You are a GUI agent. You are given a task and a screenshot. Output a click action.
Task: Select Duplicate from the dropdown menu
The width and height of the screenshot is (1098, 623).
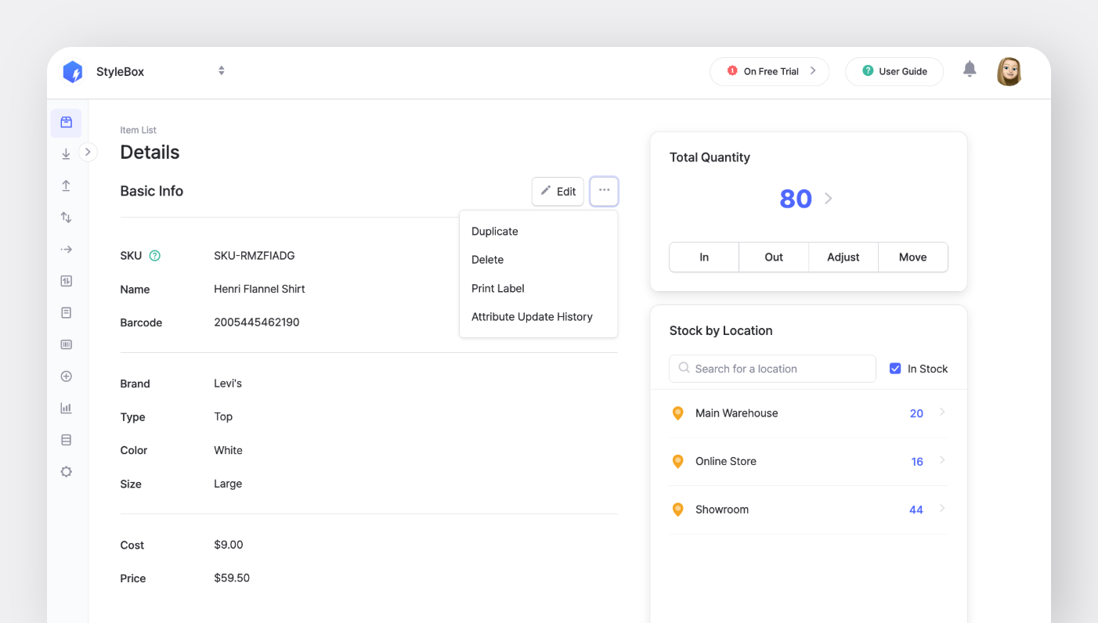pyautogui.click(x=495, y=232)
